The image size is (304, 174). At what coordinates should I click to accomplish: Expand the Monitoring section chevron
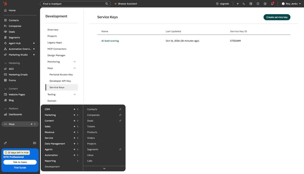coord(75,62)
